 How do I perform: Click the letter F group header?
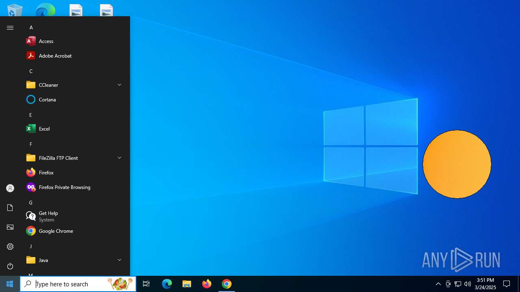(x=30, y=144)
